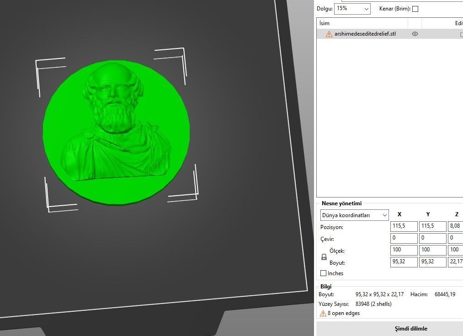Toggle visibility eye for arshimedeseditedrelief.stl

[x=415, y=34]
